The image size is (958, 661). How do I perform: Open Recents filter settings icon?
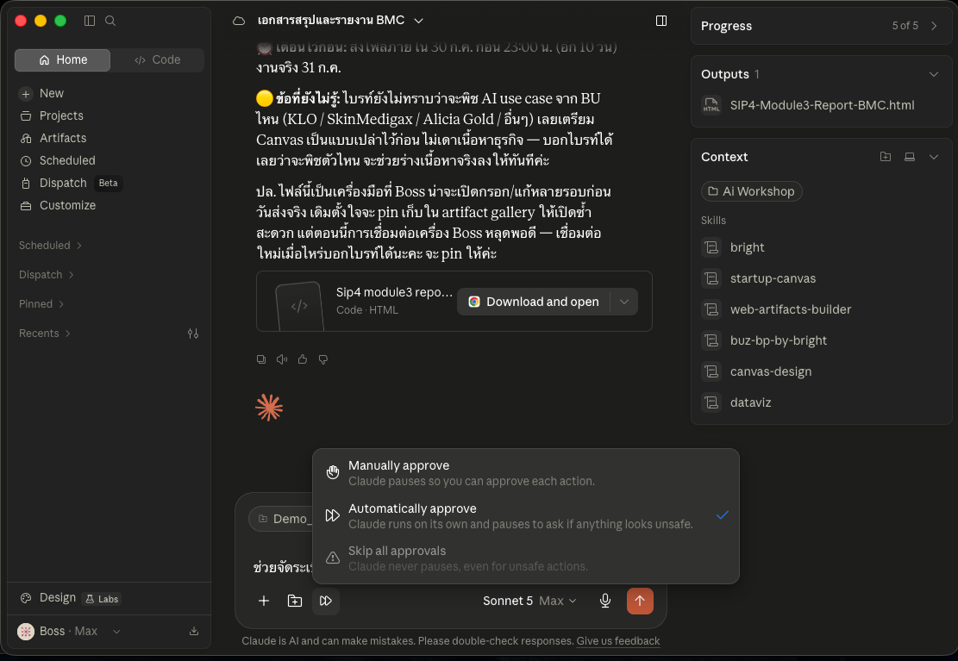pyautogui.click(x=193, y=334)
